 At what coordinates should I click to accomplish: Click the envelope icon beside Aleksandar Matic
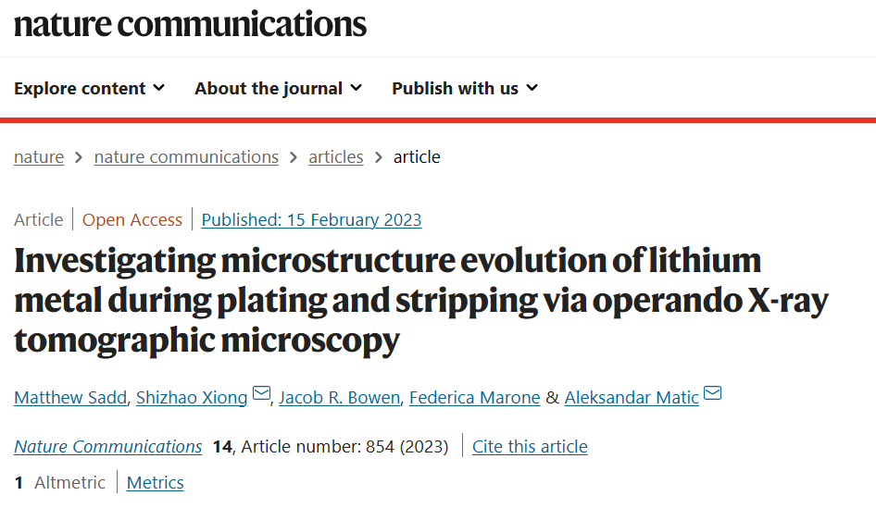pyautogui.click(x=712, y=393)
